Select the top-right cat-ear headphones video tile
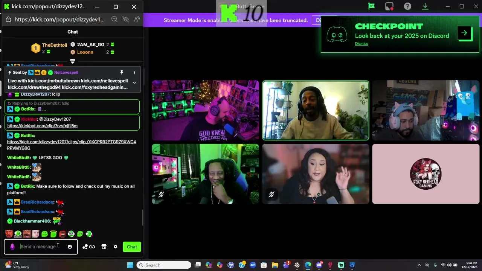Image resolution: width=482 pixels, height=271 pixels. 426,110
